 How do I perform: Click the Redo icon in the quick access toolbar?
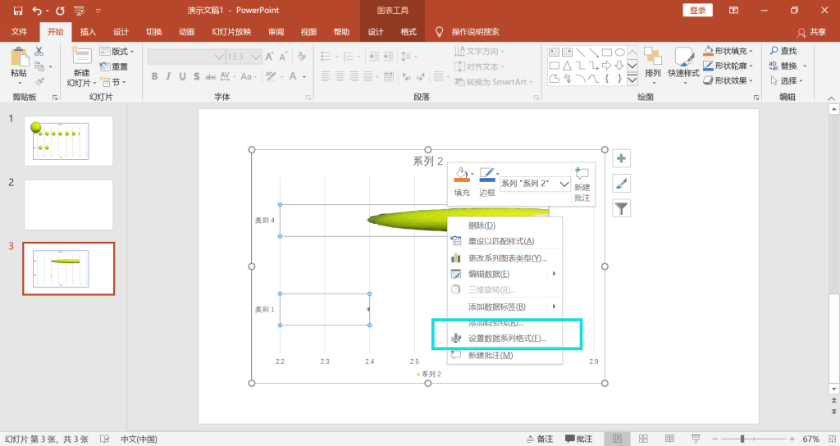[60, 11]
